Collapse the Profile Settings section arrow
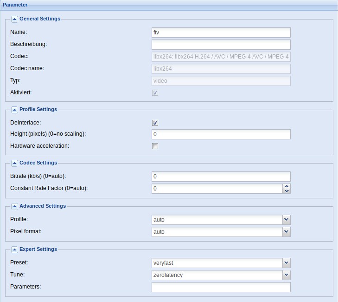338x302 pixels. tap(14, 110)
